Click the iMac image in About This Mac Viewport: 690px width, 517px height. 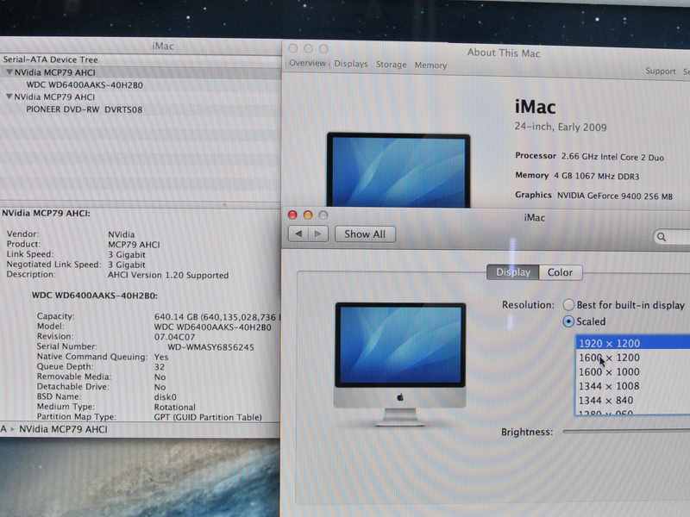point(398,170)
